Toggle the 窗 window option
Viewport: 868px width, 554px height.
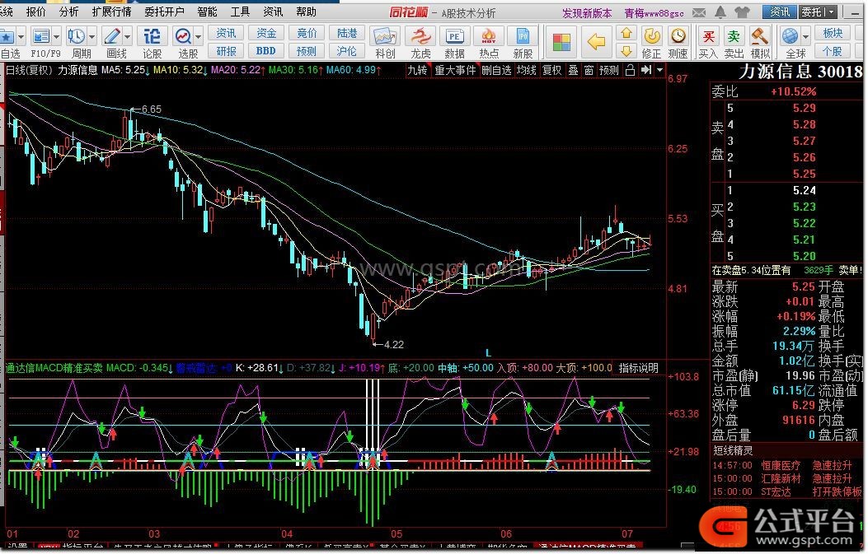589,70
